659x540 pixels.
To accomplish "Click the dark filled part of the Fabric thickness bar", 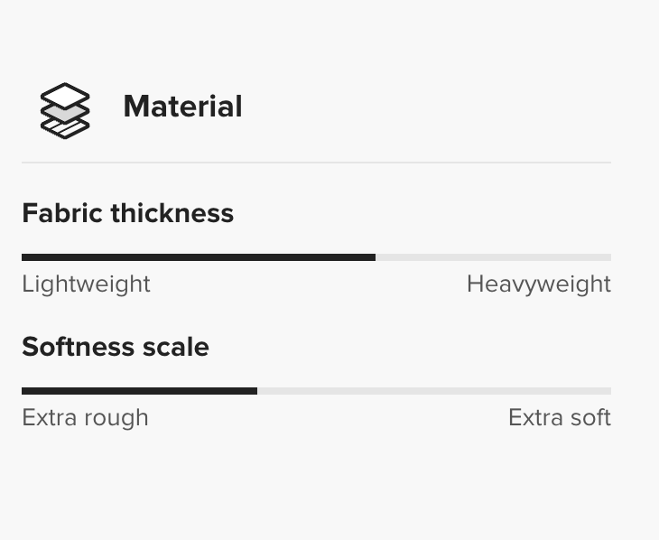I will (x=199, y=257).
